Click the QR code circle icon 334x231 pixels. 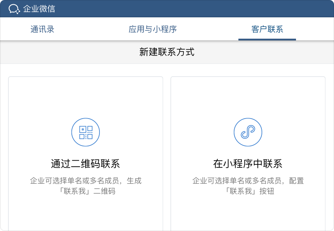86,132
